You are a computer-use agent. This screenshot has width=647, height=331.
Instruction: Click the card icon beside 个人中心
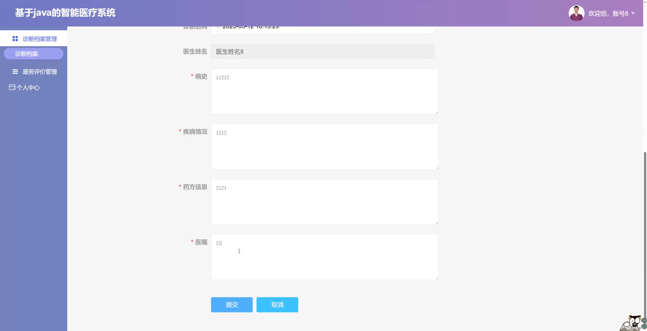pyautogui.click(x=12, y=87)
